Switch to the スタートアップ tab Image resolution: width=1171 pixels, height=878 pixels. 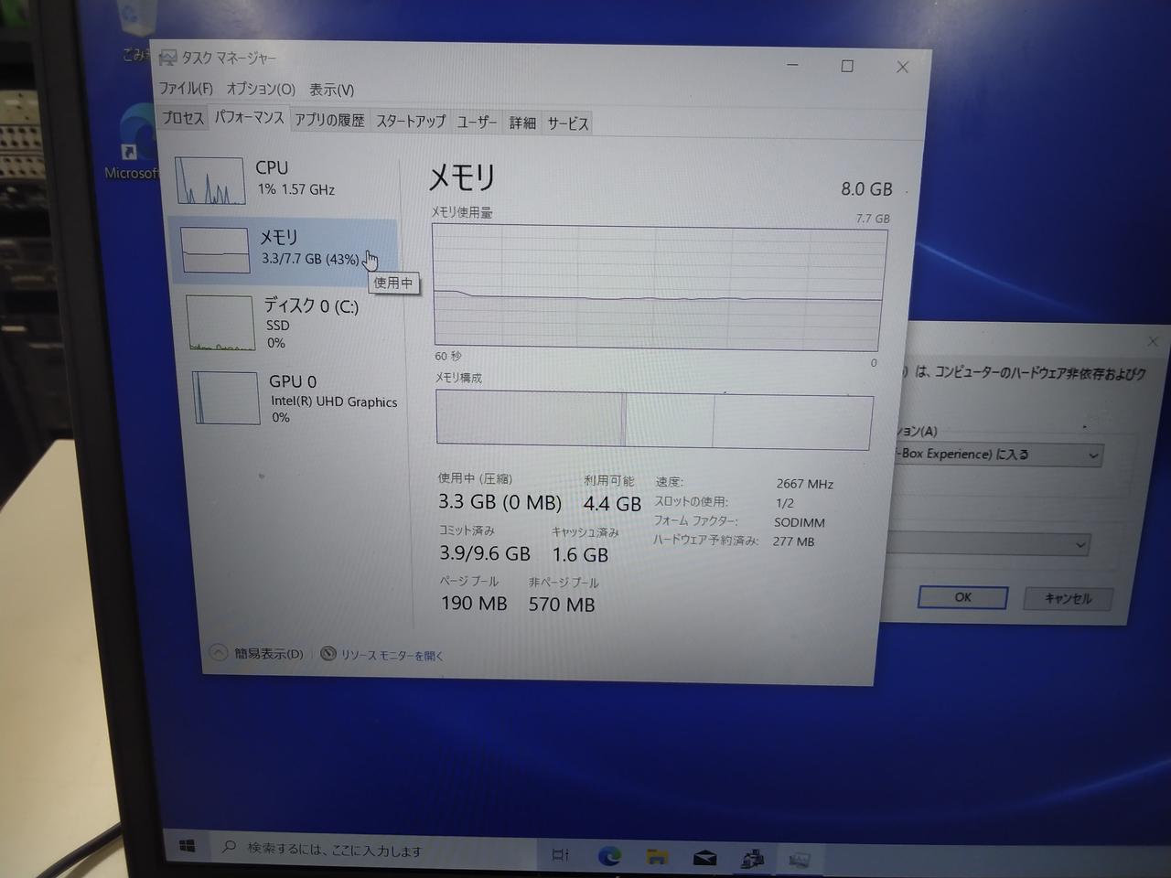pyautogui.click(x=411, y=121)
